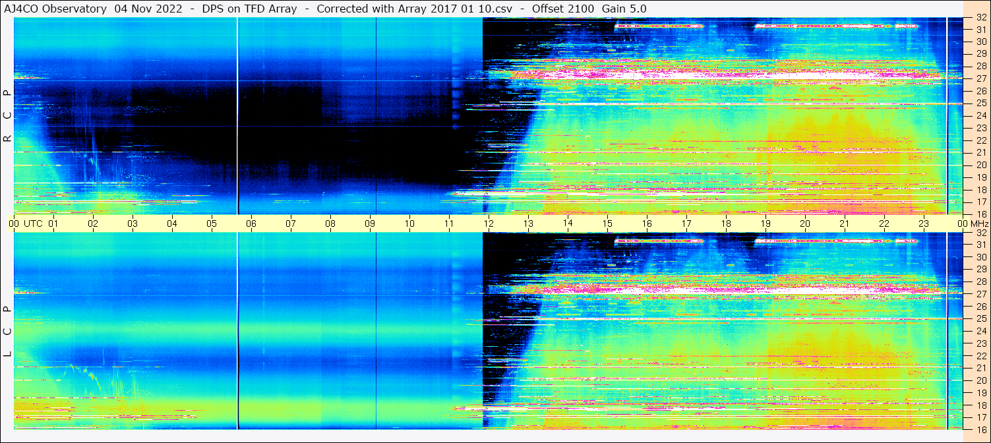Click "19" MHz tick of LCP panel
Image resolution: width=991 pixels, height=443 pixels.
click(x=981, y=393)
